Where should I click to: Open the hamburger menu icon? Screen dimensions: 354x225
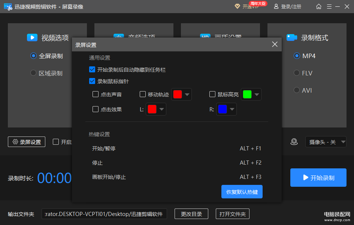(x=329, y=6)
